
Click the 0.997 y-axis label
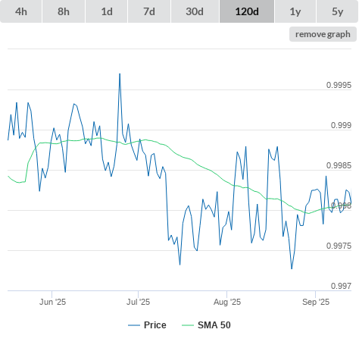pyautogui.click(x=341, y=286)
